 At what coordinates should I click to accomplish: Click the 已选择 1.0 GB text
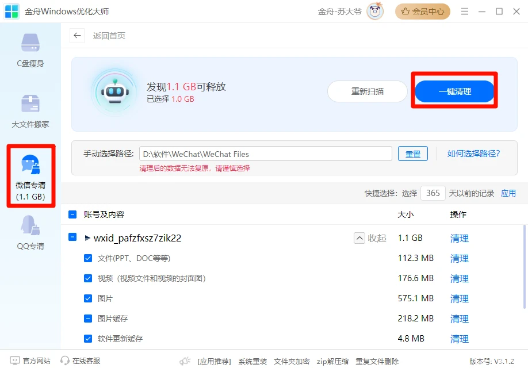tap(170, 99)
